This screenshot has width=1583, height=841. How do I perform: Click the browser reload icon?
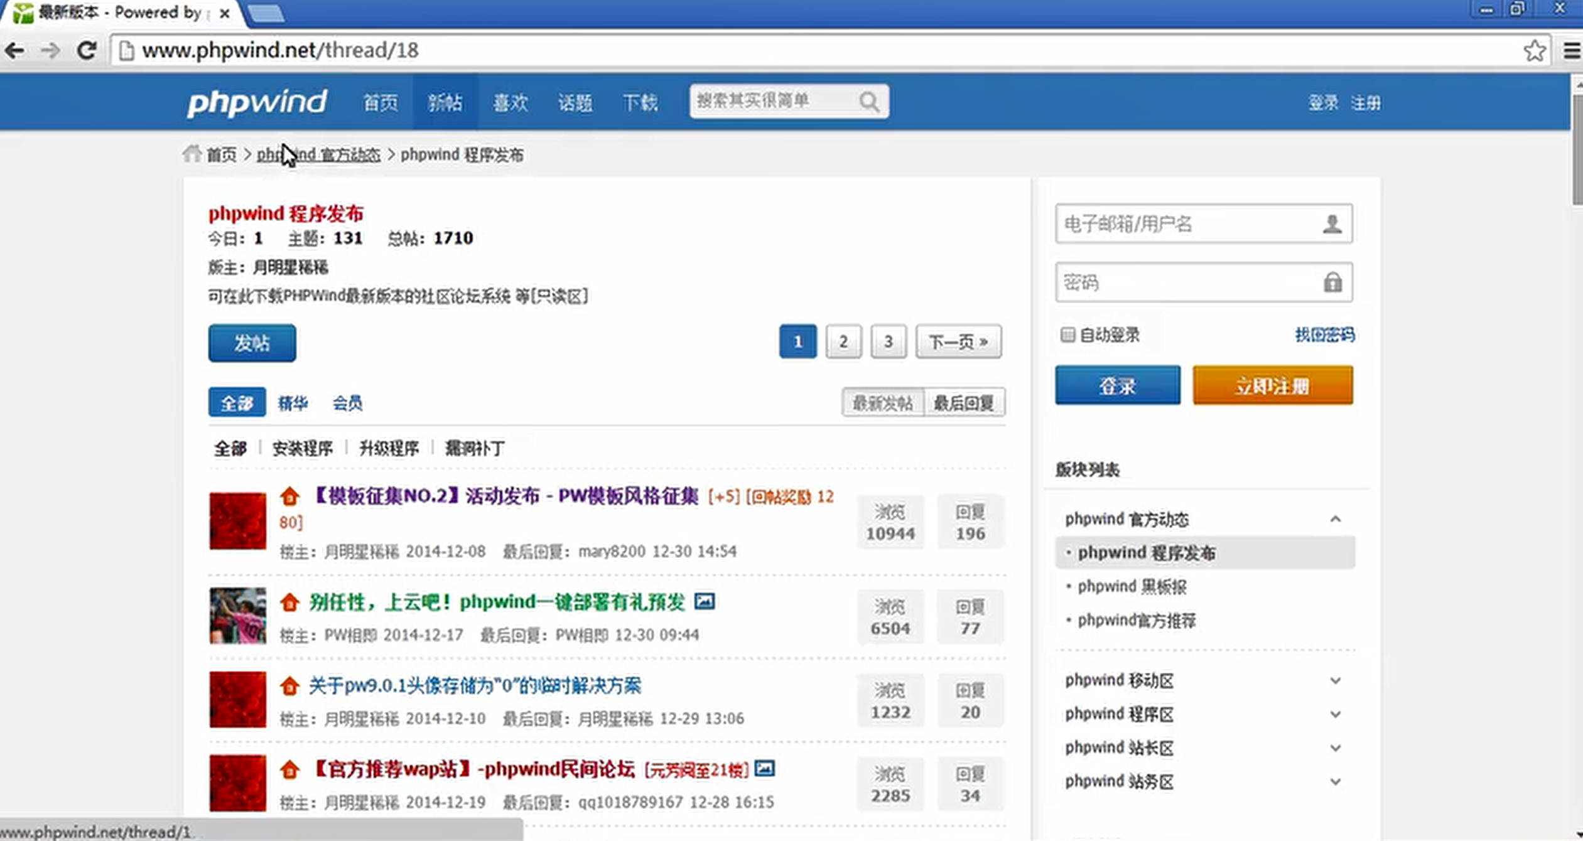[x=87, y=50]
